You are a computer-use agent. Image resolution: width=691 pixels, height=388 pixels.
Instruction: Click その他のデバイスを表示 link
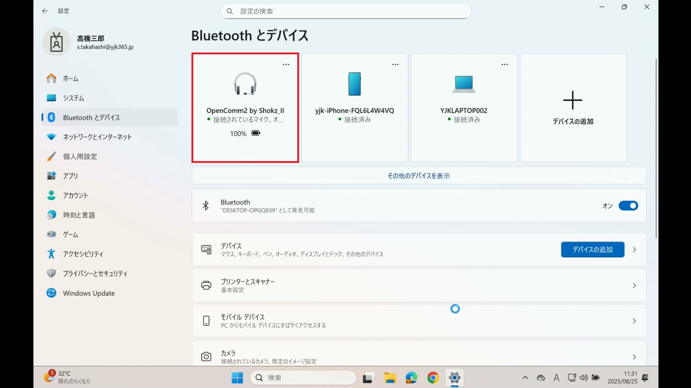[419, 176]
